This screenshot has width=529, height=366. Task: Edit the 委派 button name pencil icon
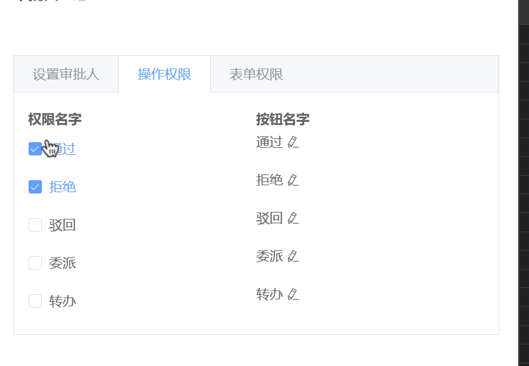293,256
